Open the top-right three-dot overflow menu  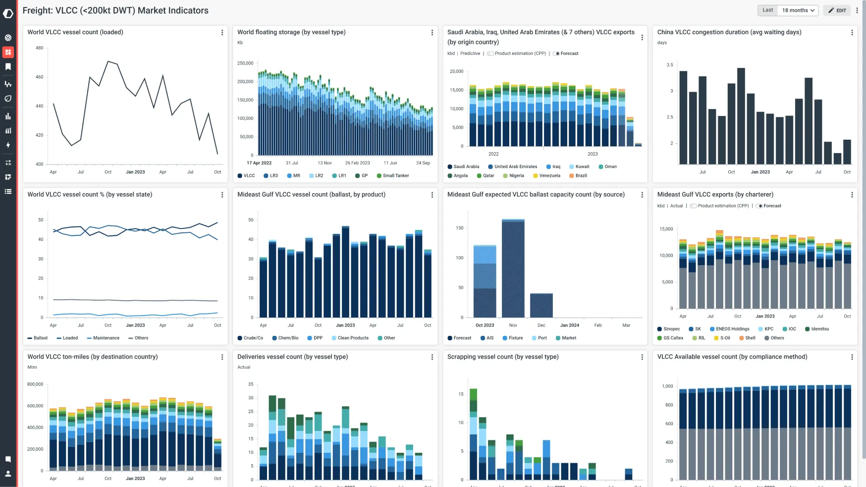tap(858, 10)
